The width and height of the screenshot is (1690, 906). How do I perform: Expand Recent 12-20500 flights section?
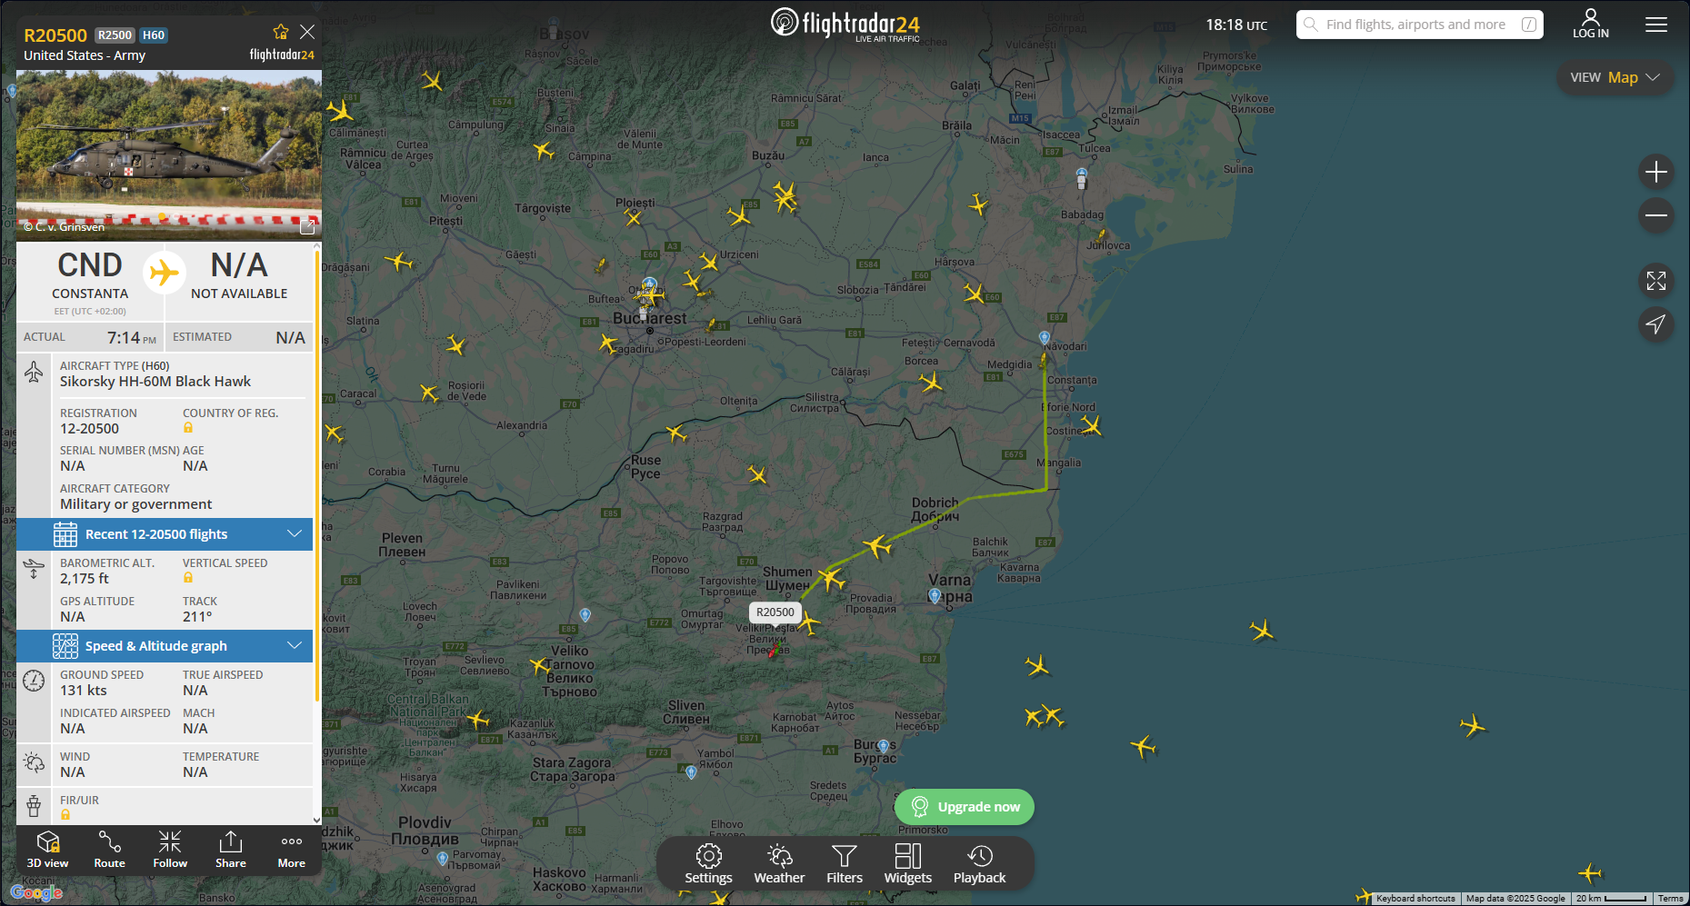click(x=165, y=534)
